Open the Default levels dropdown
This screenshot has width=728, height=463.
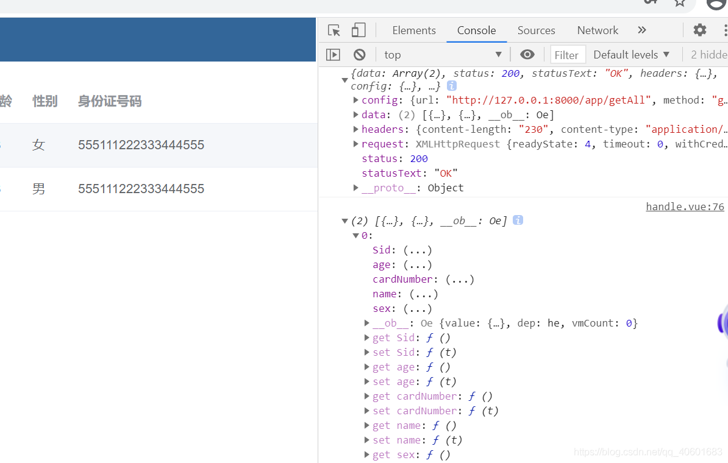coord(632,55)
